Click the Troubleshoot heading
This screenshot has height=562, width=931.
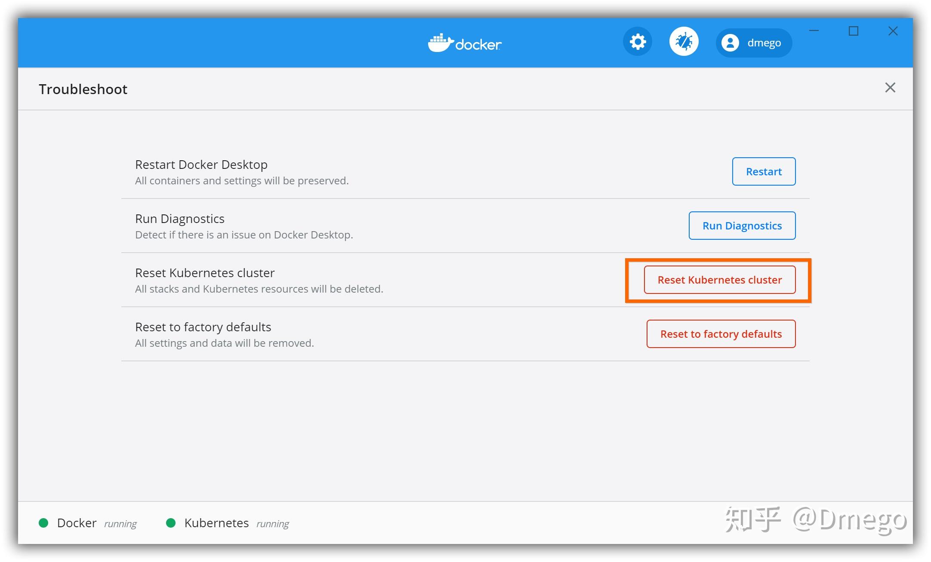point(83,89)
